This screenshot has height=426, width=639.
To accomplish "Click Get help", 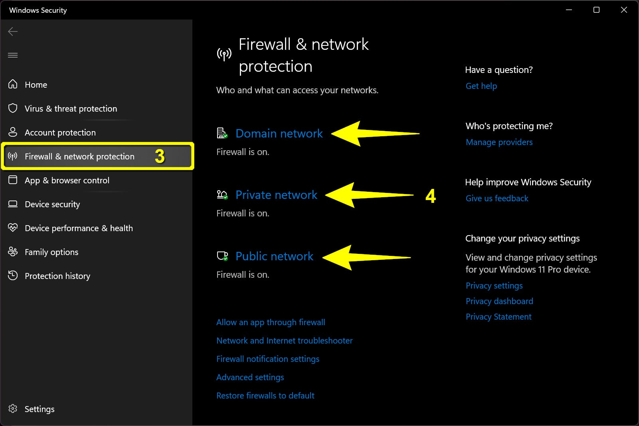I will [x=481, y=86].
